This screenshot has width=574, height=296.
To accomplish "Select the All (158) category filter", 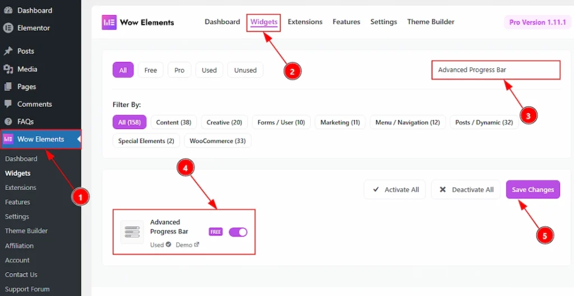I will [129, 122].
